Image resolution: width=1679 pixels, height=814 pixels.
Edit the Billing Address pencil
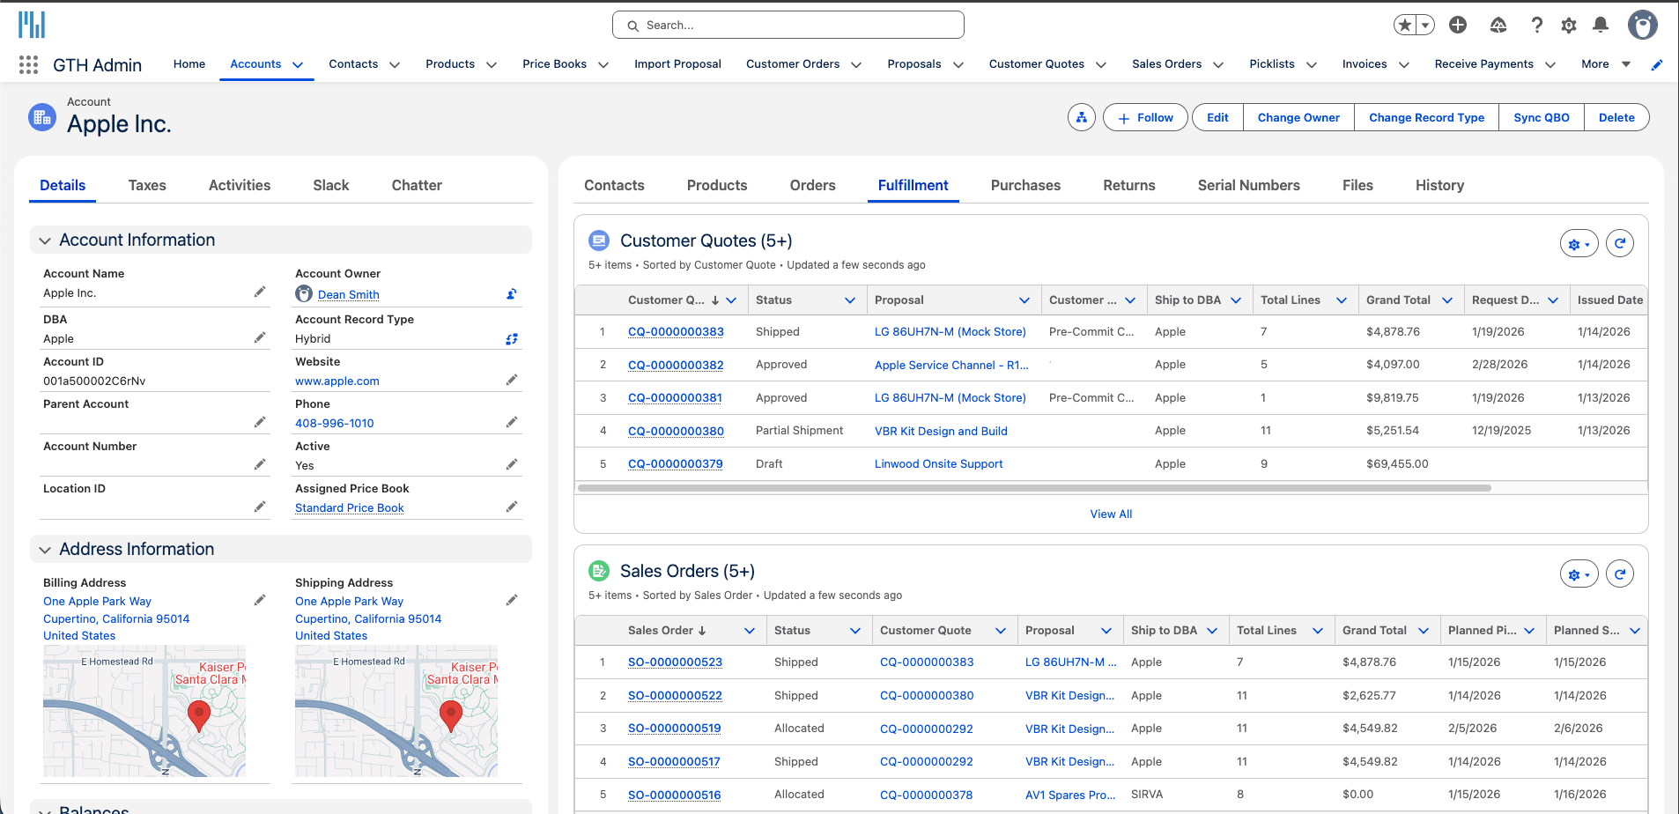(x=260, y=600)
